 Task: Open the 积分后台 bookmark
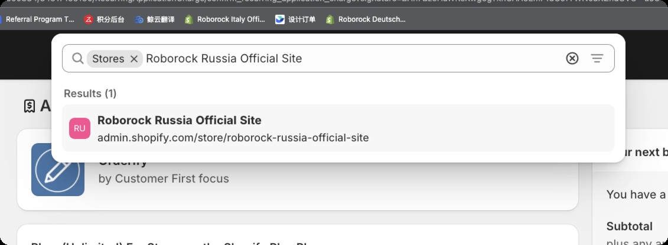coord(105,19)
